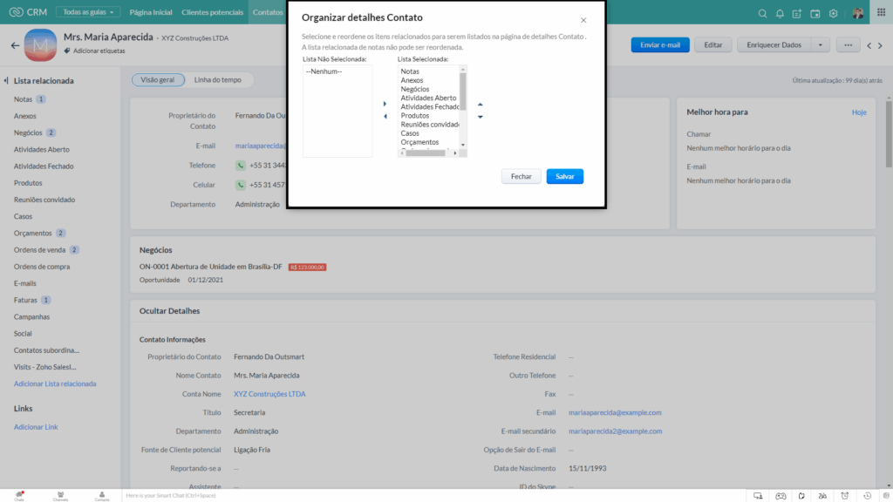Switch to Visão geral view

click(x=158, y=79)
